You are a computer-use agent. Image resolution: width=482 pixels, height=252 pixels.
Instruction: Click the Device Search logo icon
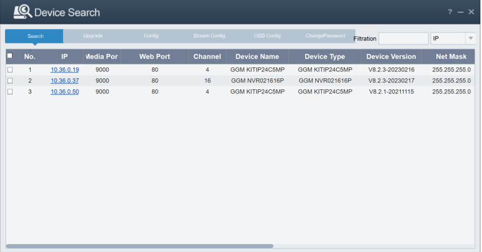[x=23, y=12]
